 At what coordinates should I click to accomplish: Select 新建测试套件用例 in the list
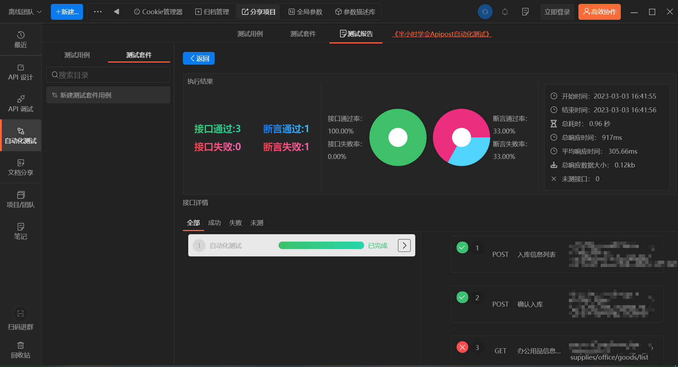108,95
